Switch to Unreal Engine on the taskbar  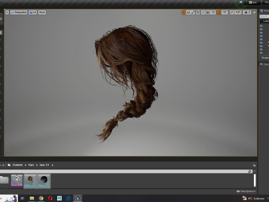[x=78, y=198]
